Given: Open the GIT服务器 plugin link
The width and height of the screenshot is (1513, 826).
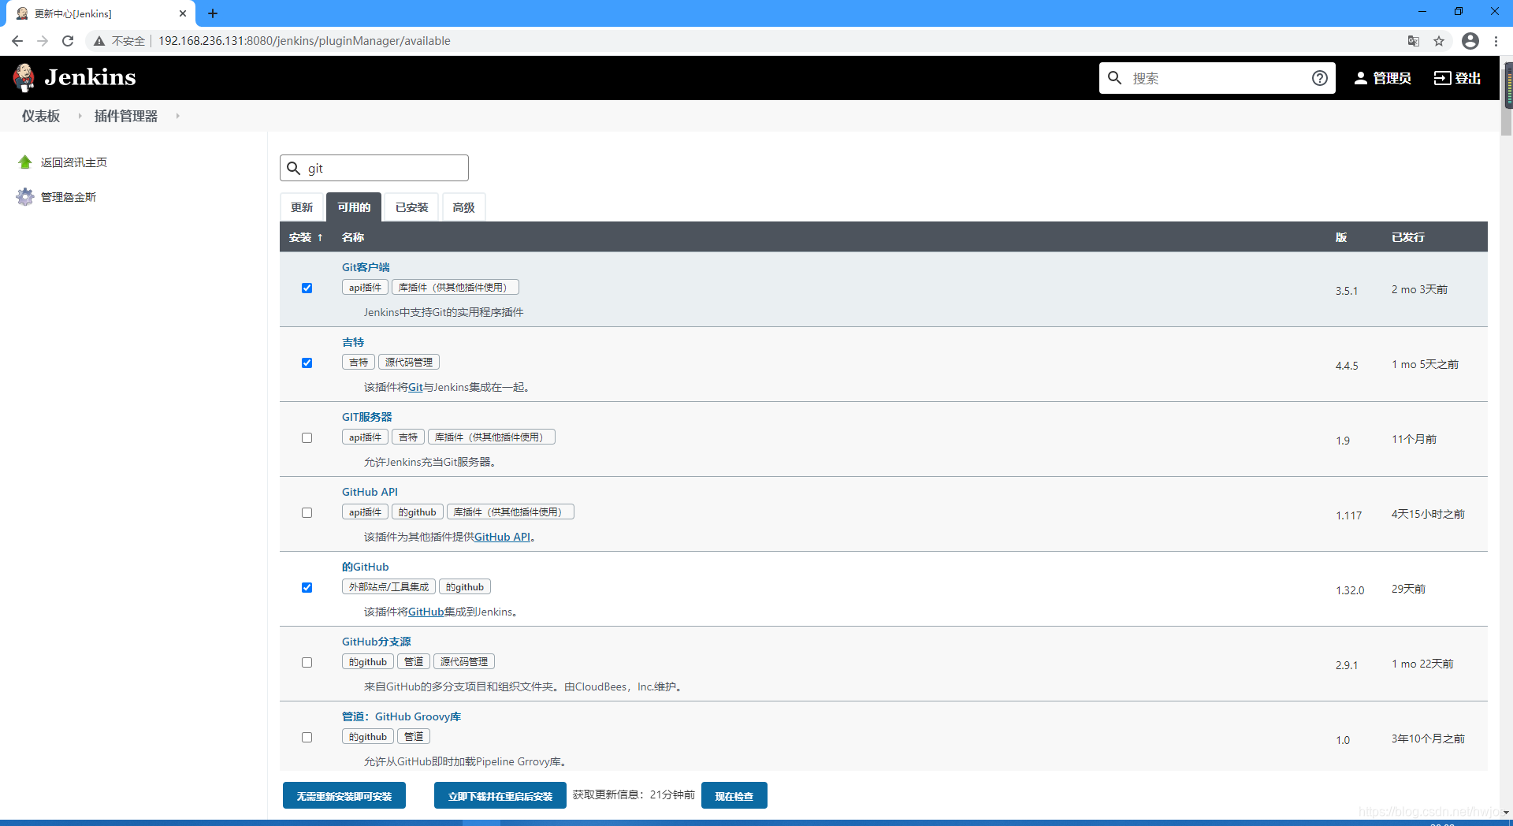Looking at the screenshot, I should coord(366,417).
